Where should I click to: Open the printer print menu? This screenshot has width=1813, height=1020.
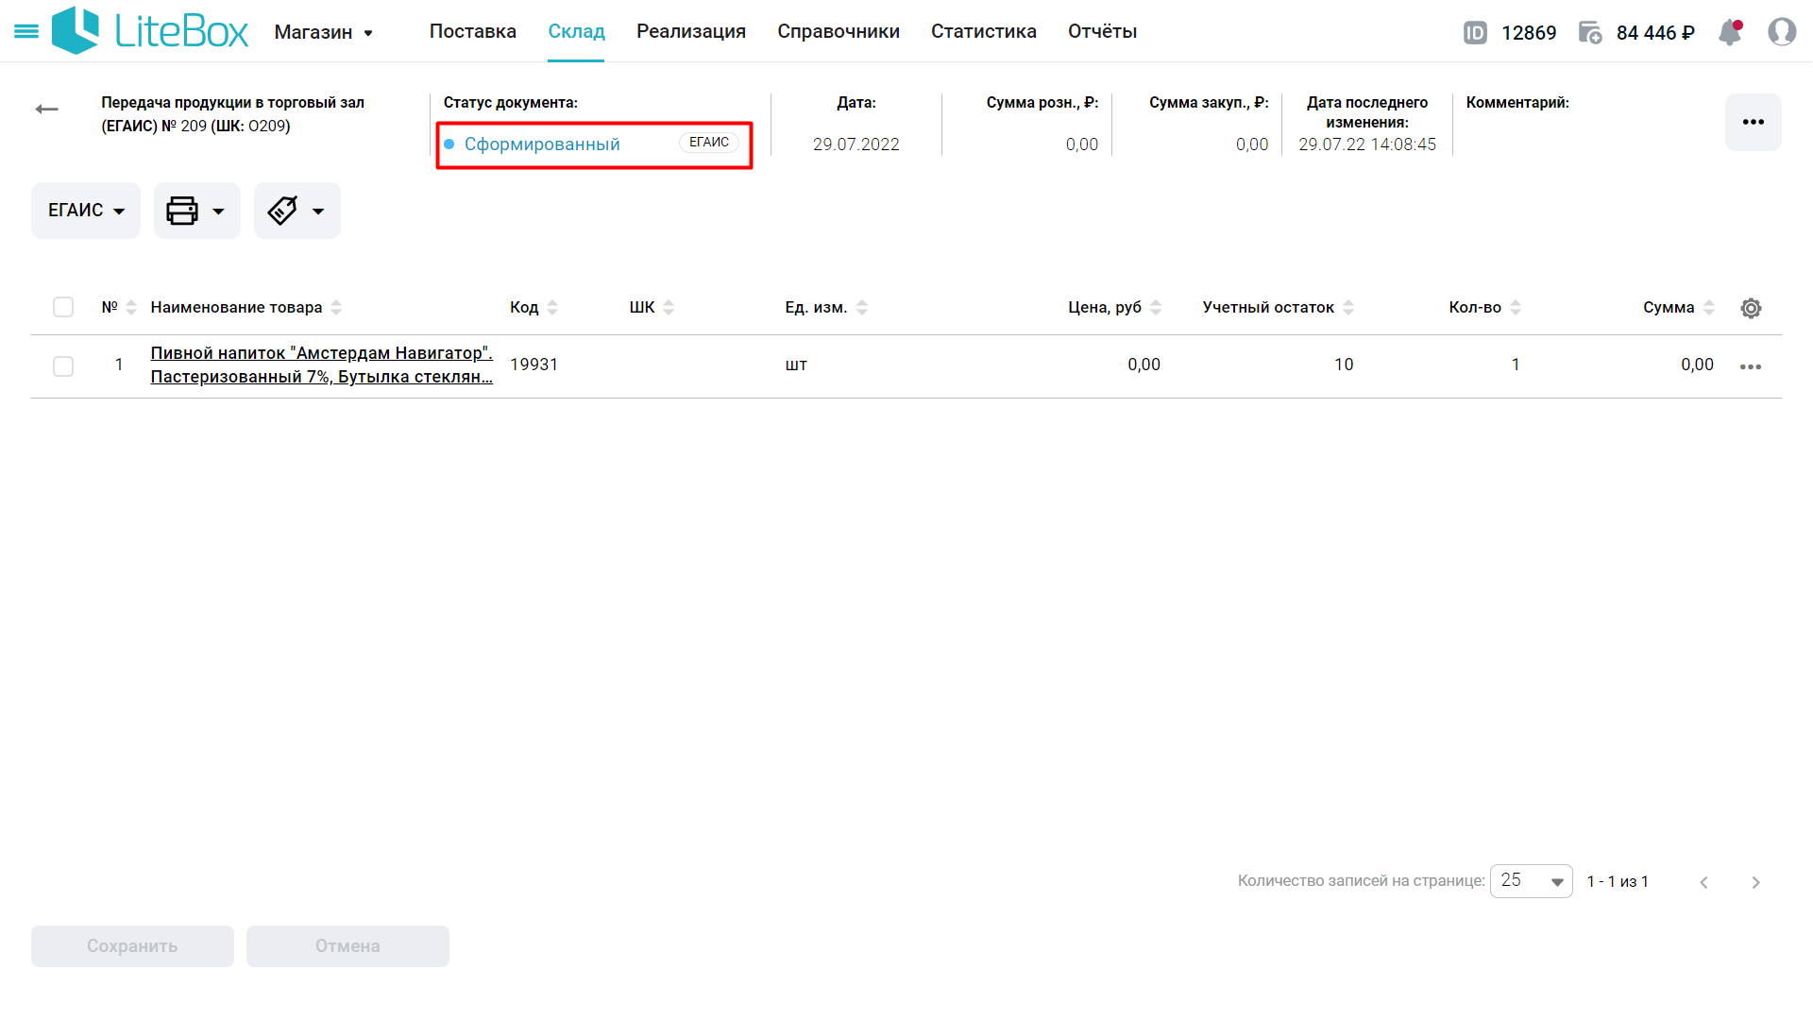coord(196,211)
